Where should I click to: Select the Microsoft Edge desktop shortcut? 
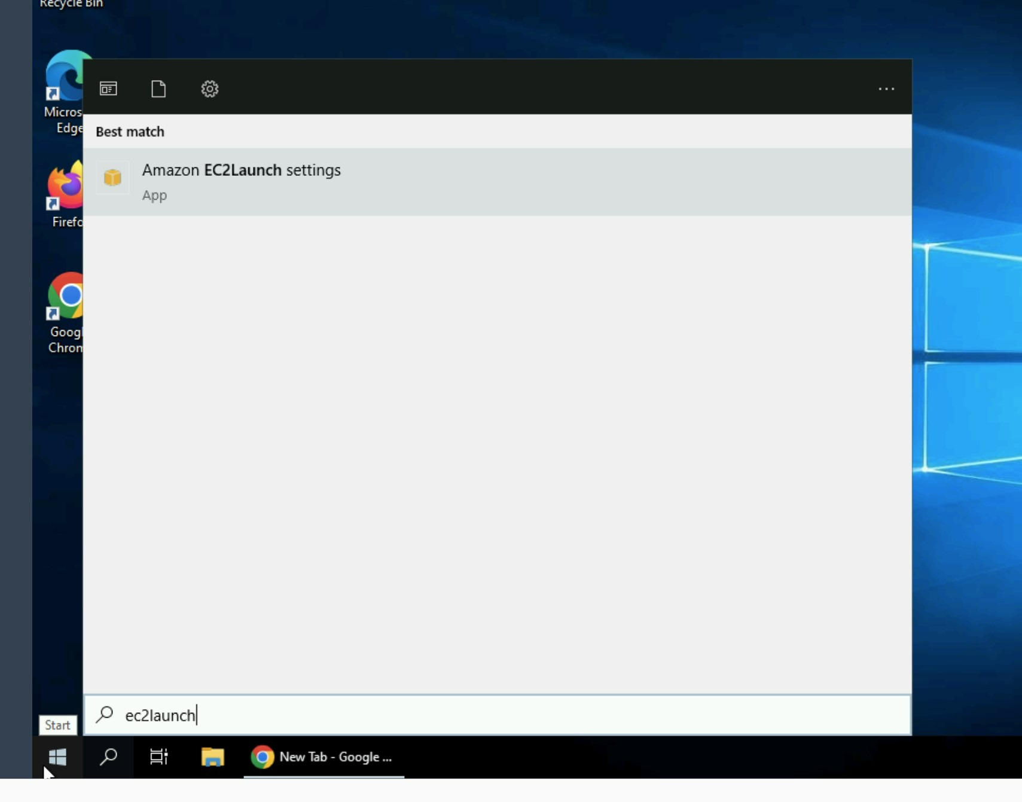point(64,93)
